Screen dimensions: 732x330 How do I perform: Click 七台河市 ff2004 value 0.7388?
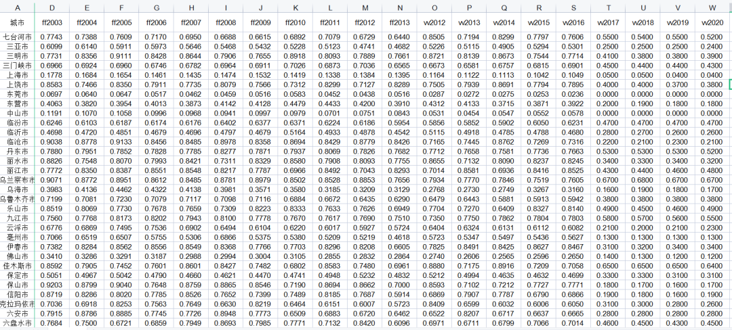coord(86,37)
